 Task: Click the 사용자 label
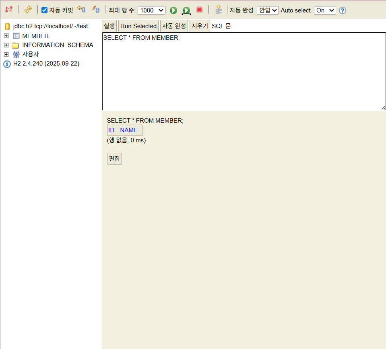click(x=31, y=54)
